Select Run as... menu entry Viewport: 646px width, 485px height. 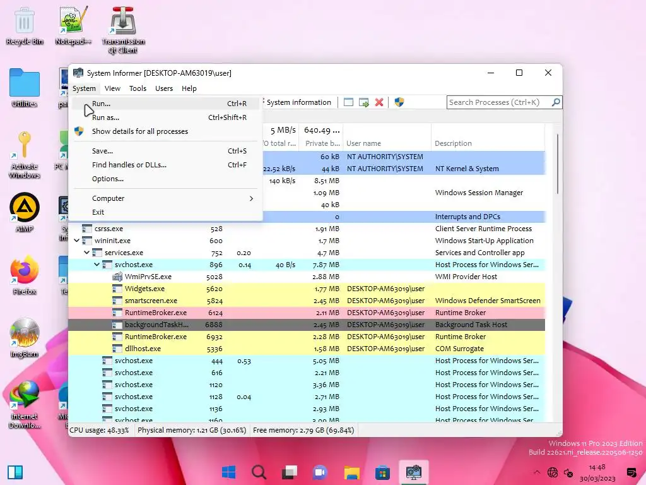[x=166, y=117]
